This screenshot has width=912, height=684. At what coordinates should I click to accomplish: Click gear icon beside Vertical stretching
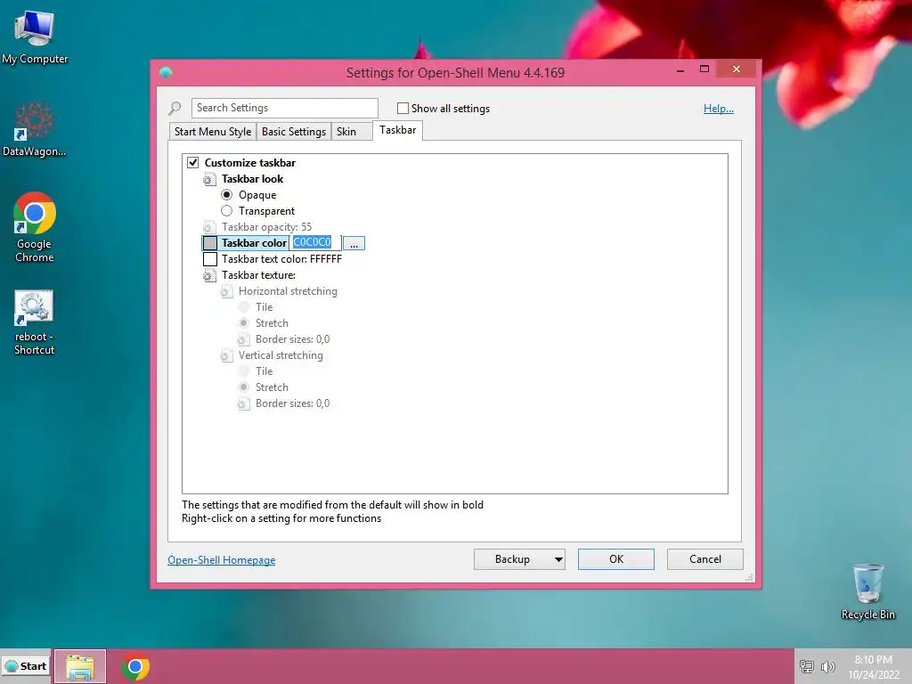click(225, 355)
